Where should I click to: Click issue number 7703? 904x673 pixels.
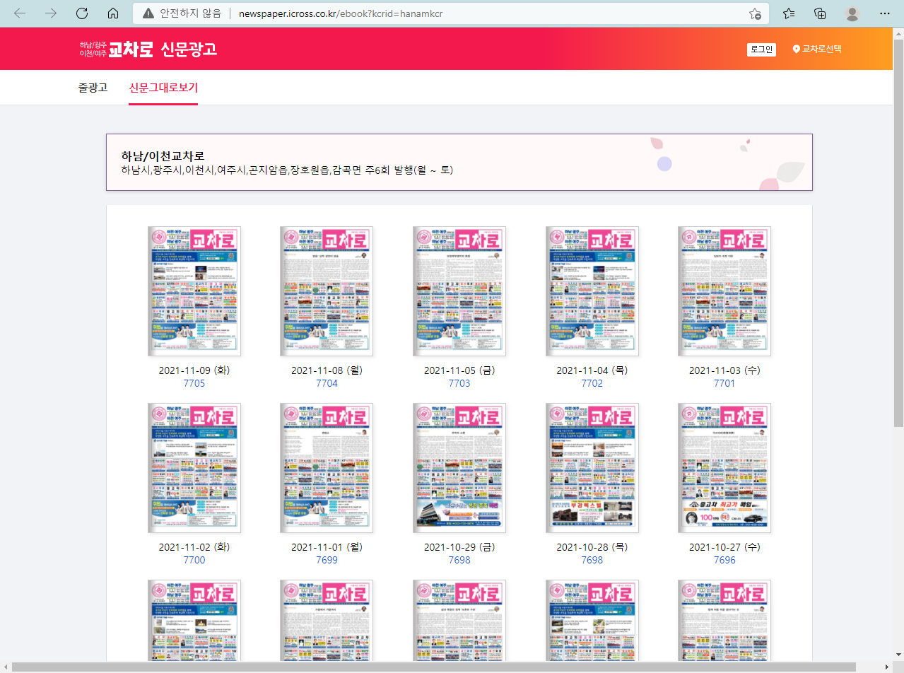coord(459,383)
